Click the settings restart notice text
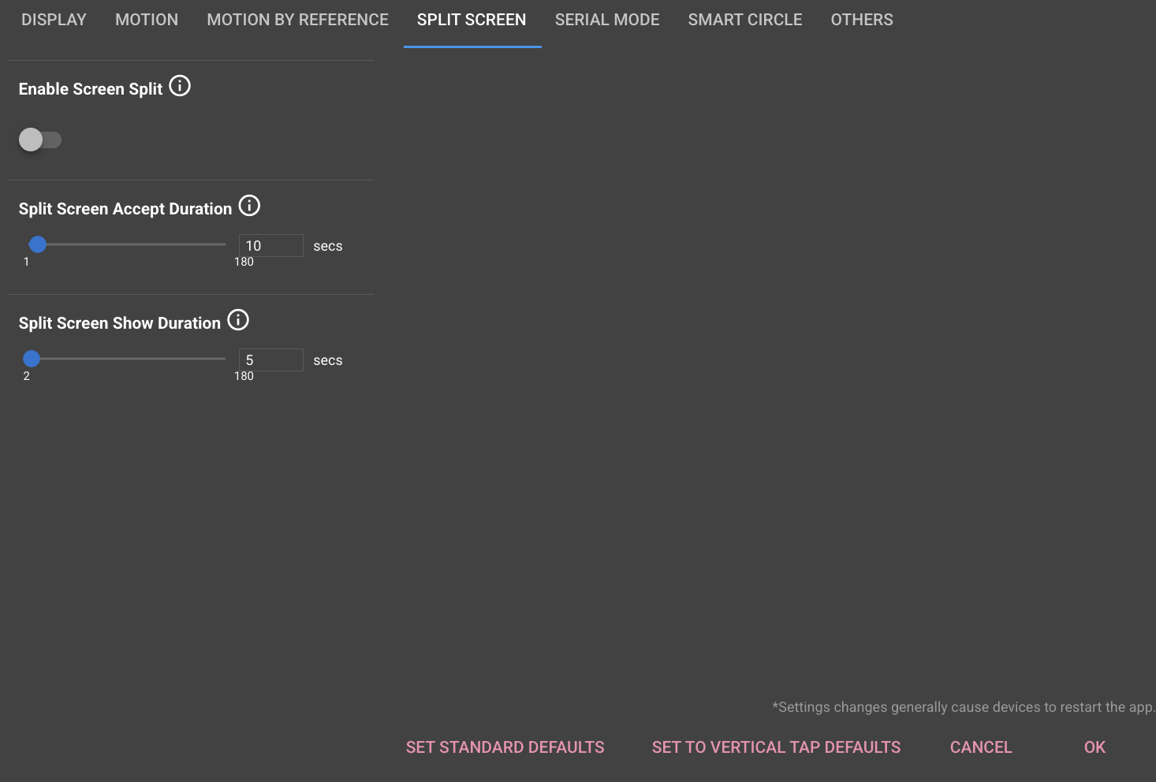Screen dimensions: 1156x782 [x=964, y=707]
